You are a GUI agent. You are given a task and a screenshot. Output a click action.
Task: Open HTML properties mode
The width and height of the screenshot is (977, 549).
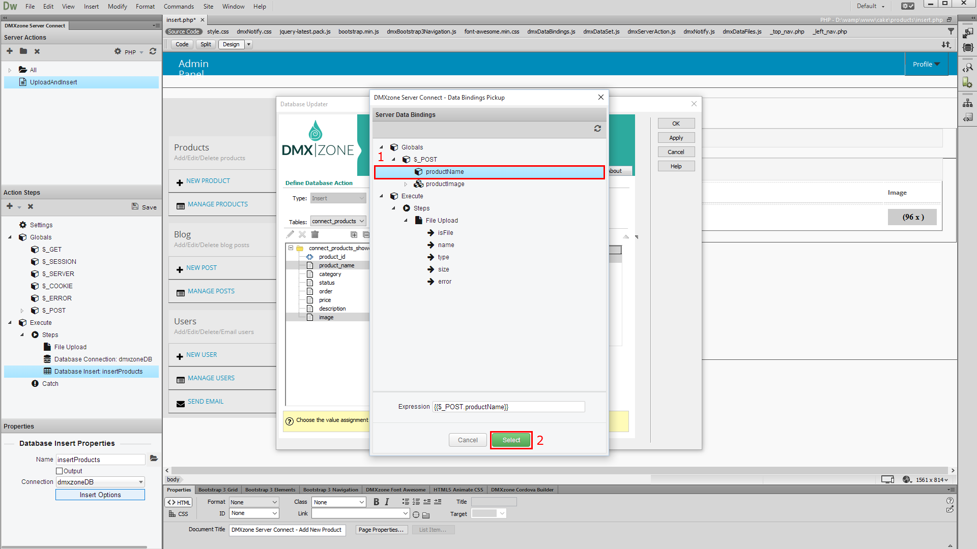(x=179, y=502)
